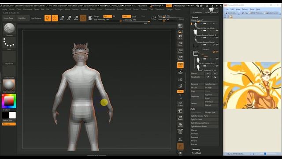The height and width of the screenshot is (159, 282).
Task: Expand the Extract section
Action: tap(194, 144)
